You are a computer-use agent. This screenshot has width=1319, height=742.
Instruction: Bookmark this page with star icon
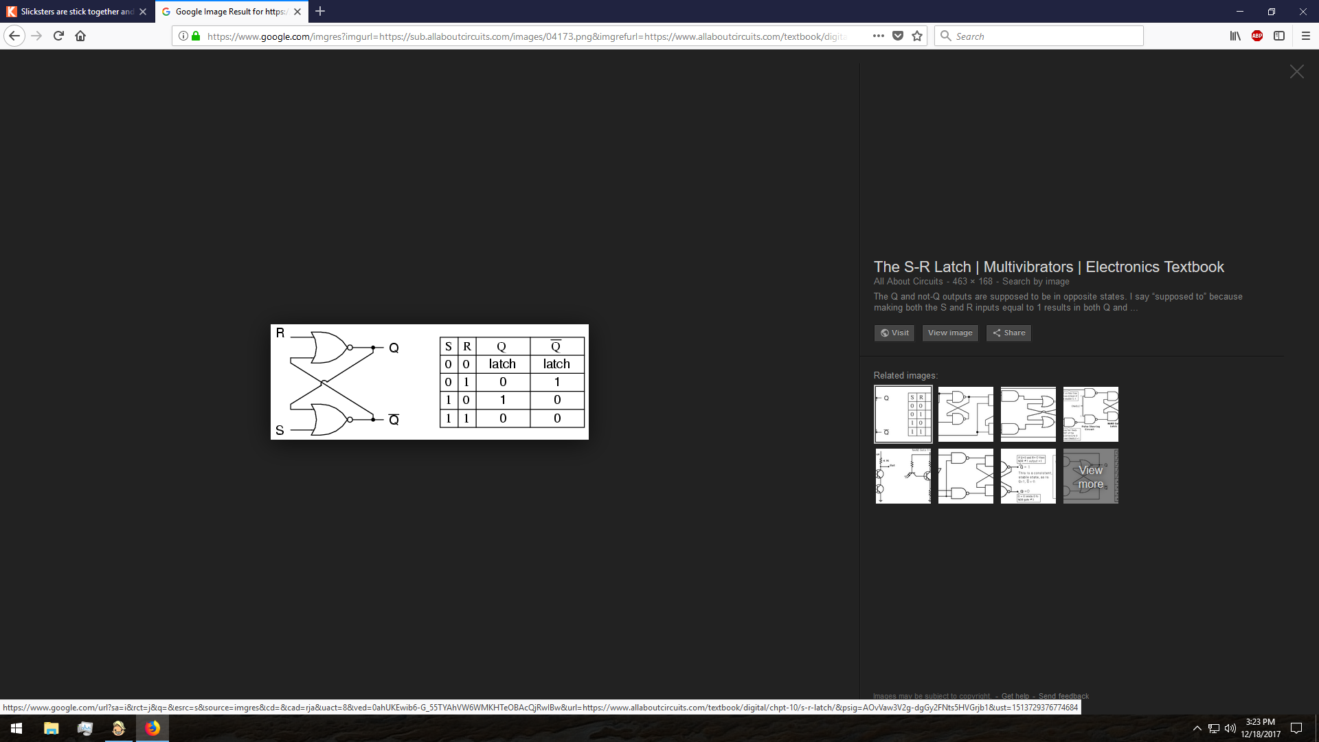917,36
